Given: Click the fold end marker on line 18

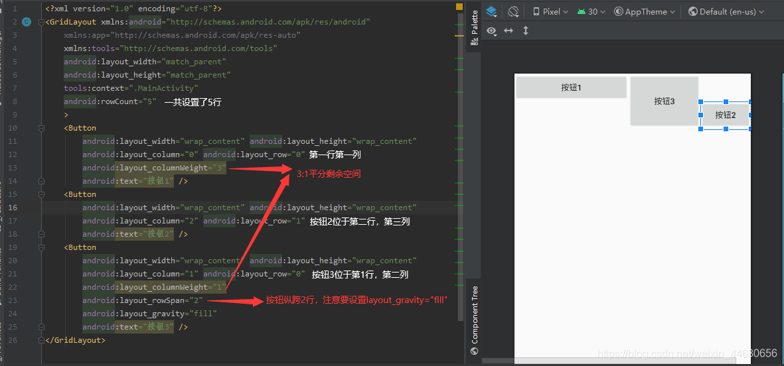Looking at the screenshot, I should [42, 233].
